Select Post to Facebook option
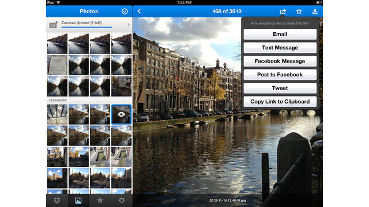The height and width of the screenshot is (207, 369). (280, 75)
